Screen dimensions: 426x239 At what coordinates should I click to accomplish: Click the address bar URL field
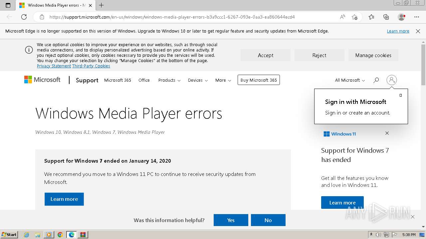172,17
